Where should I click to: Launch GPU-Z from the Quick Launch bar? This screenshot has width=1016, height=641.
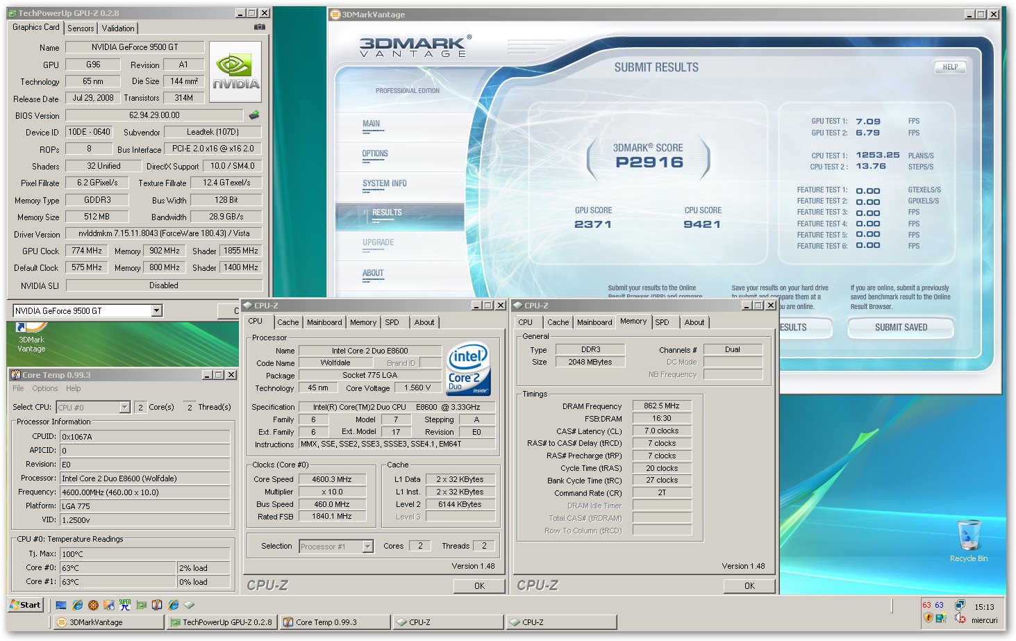[x=141, y=606]
